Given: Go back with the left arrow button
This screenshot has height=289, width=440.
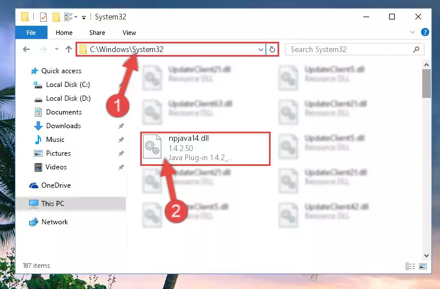Looking at the screenshot, I should [26, 49].
